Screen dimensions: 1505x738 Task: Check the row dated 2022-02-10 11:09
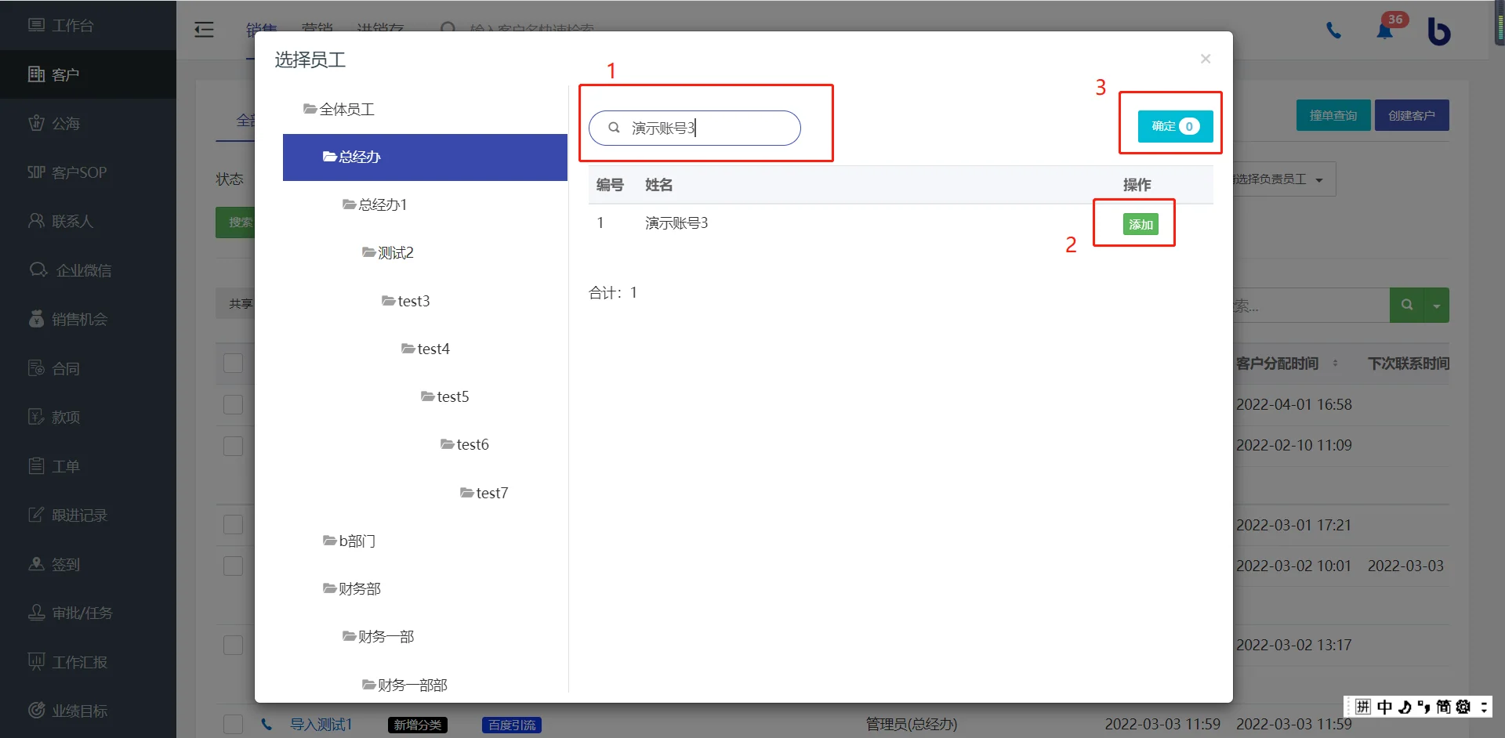(x=233, y=446)
